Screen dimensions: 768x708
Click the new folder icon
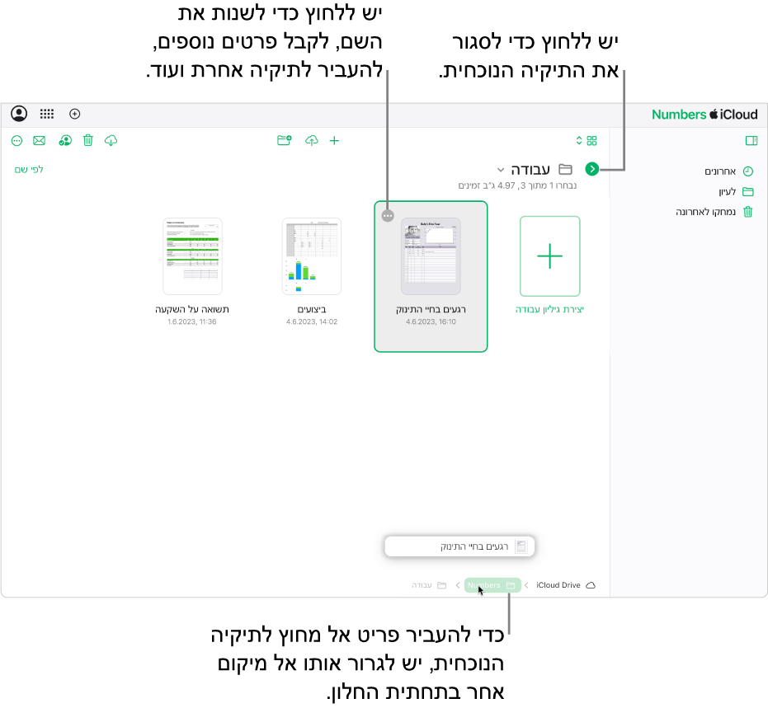(285, 141)
